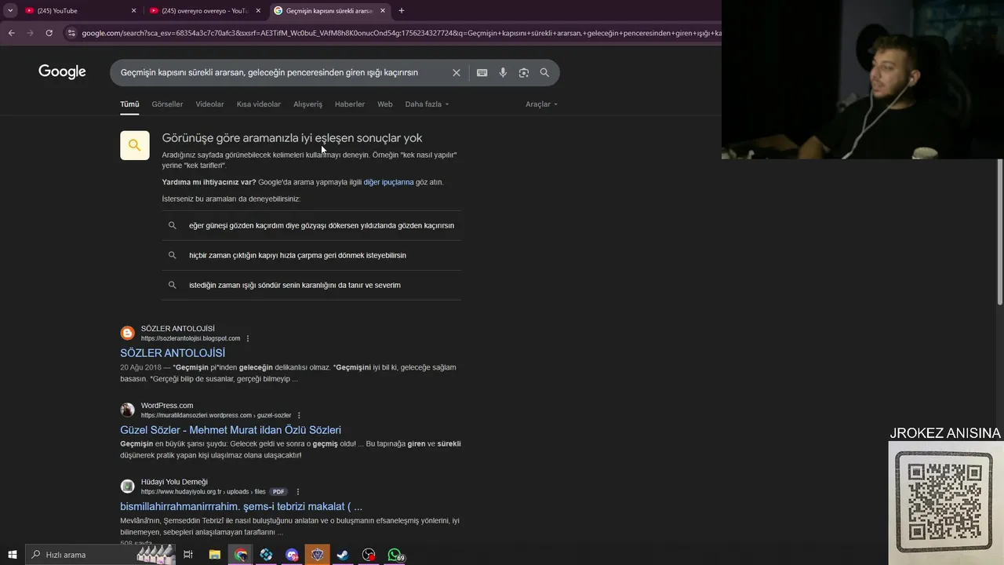Select the Web search filter
The height and width of the screenshot is (565, 1004).
click(385, 104)
